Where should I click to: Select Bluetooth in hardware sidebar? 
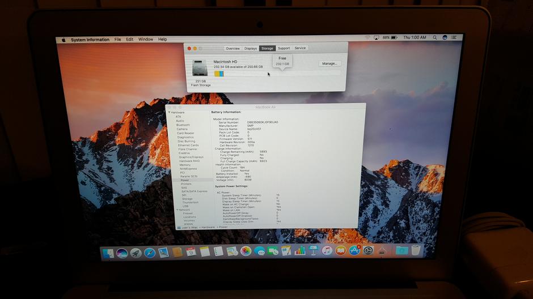tap(183, 125)
